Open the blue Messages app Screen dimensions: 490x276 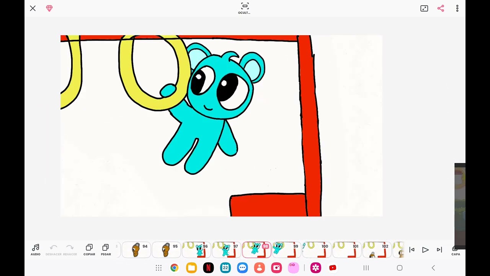[242, 268]
